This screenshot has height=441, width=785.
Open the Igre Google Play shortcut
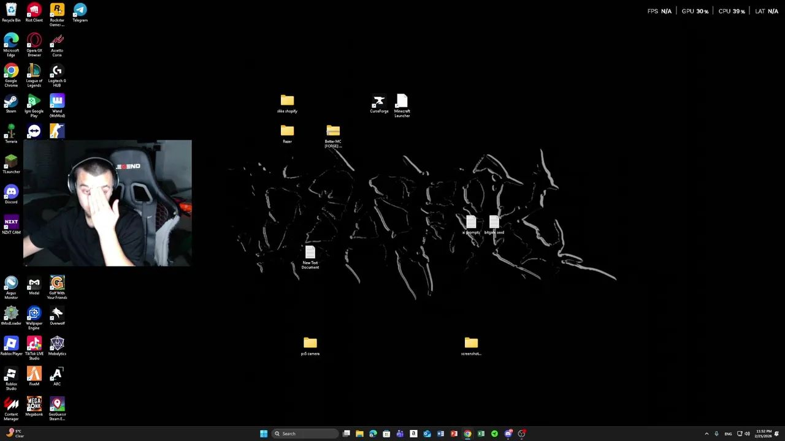(34, 106)
